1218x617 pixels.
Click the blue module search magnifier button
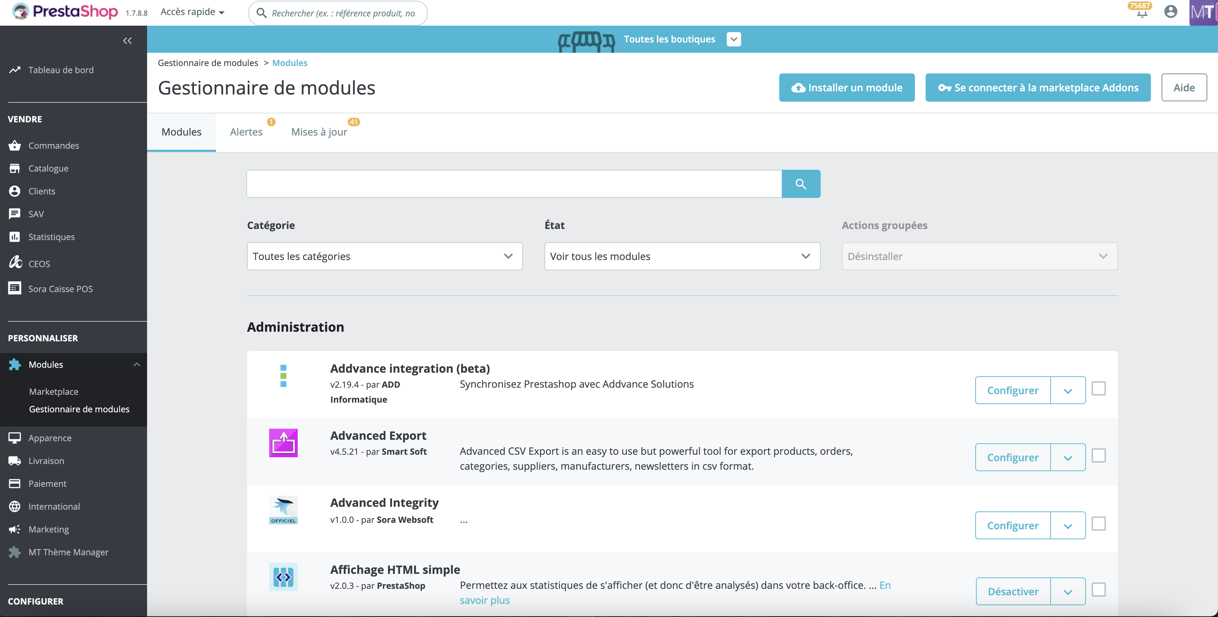click(x=801, y=184)
